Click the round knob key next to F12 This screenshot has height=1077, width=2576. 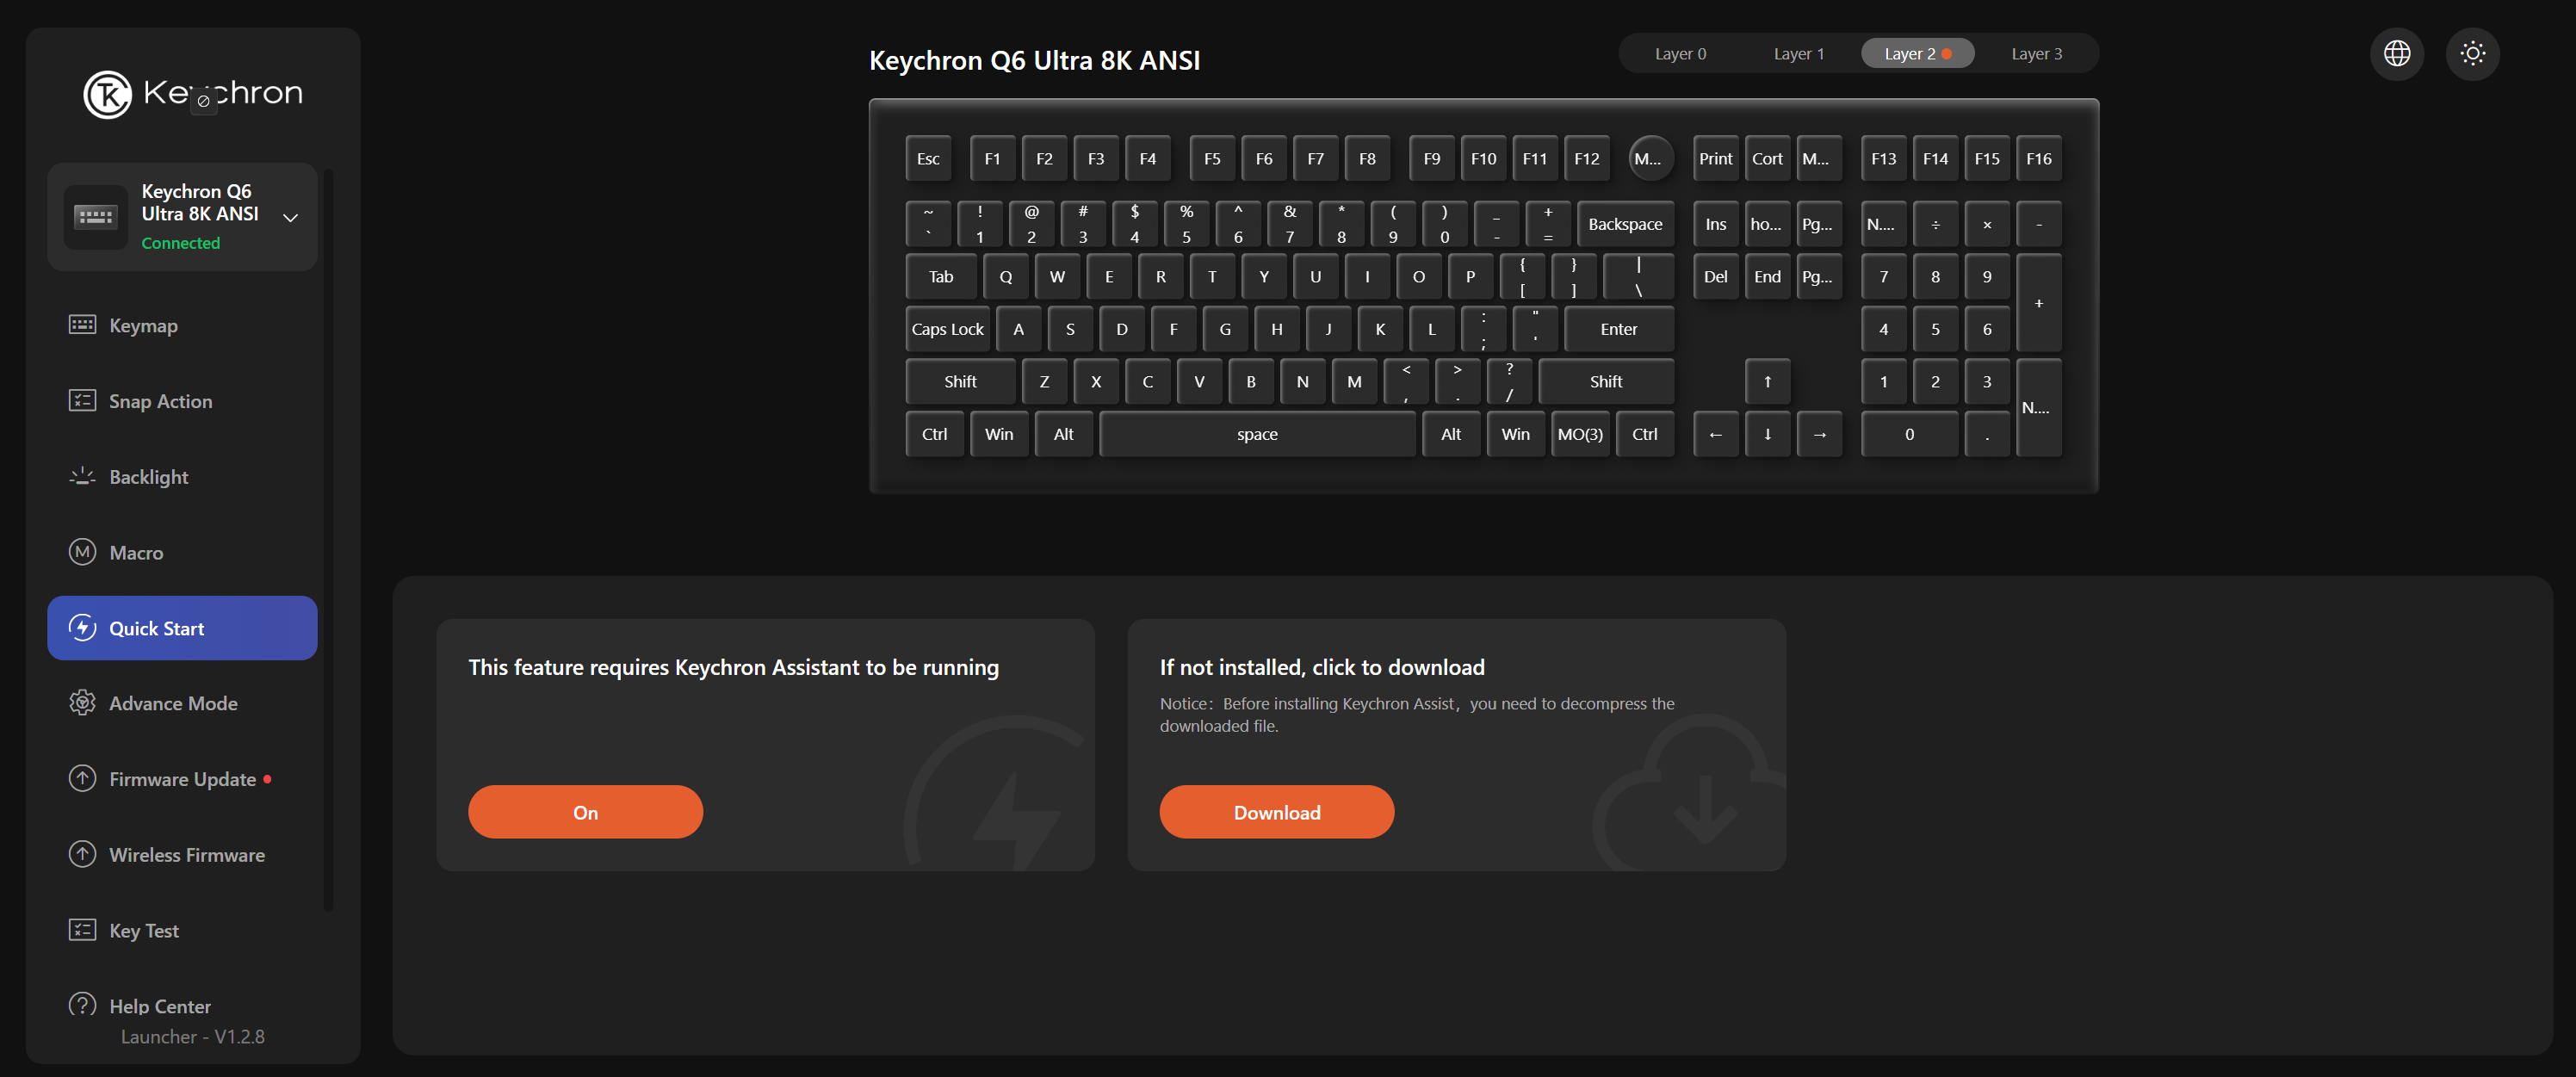coord(1648,159)
